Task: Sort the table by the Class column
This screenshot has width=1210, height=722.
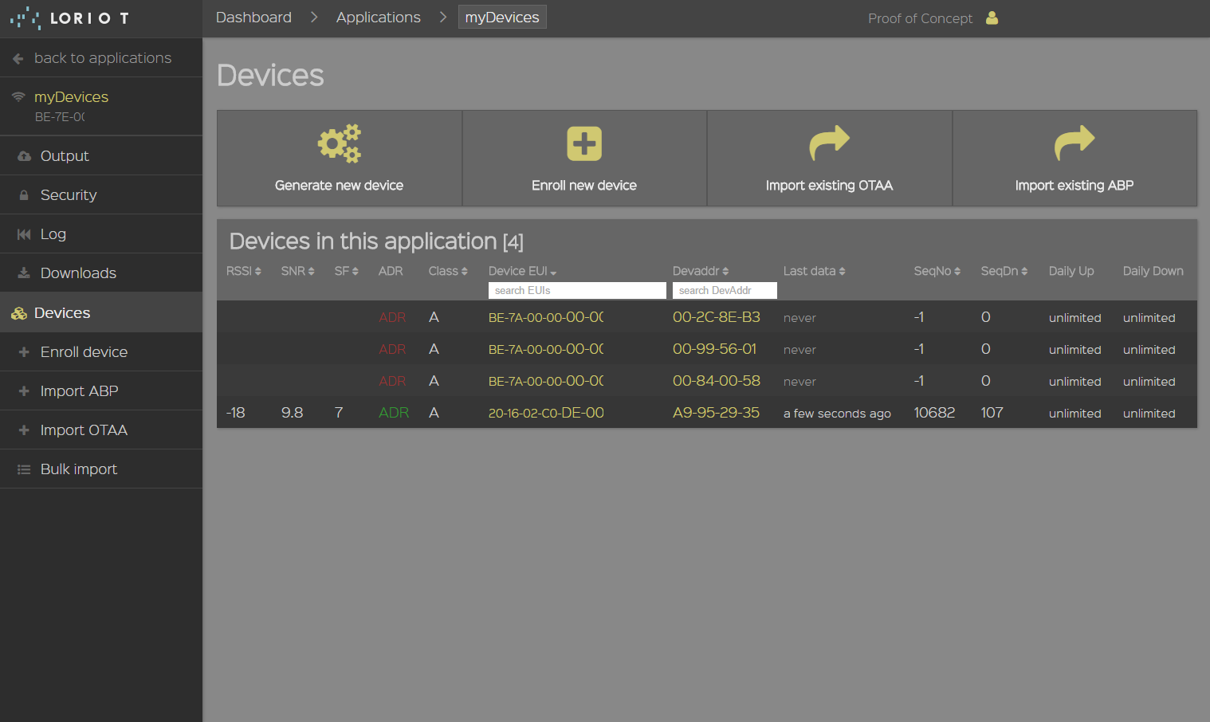Action: tap(448, 271)
